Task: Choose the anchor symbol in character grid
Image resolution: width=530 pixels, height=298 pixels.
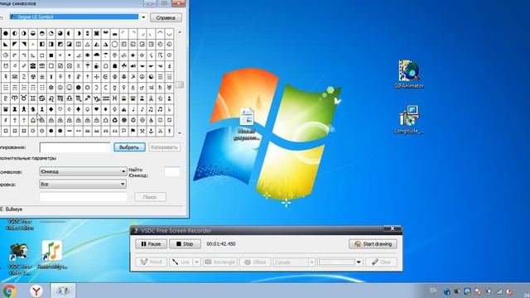Action: pos(151,131)
